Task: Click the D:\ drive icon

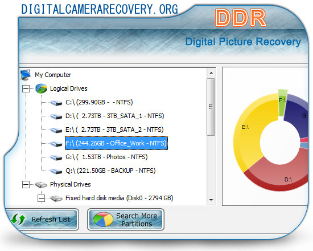Action: [56, 116]
